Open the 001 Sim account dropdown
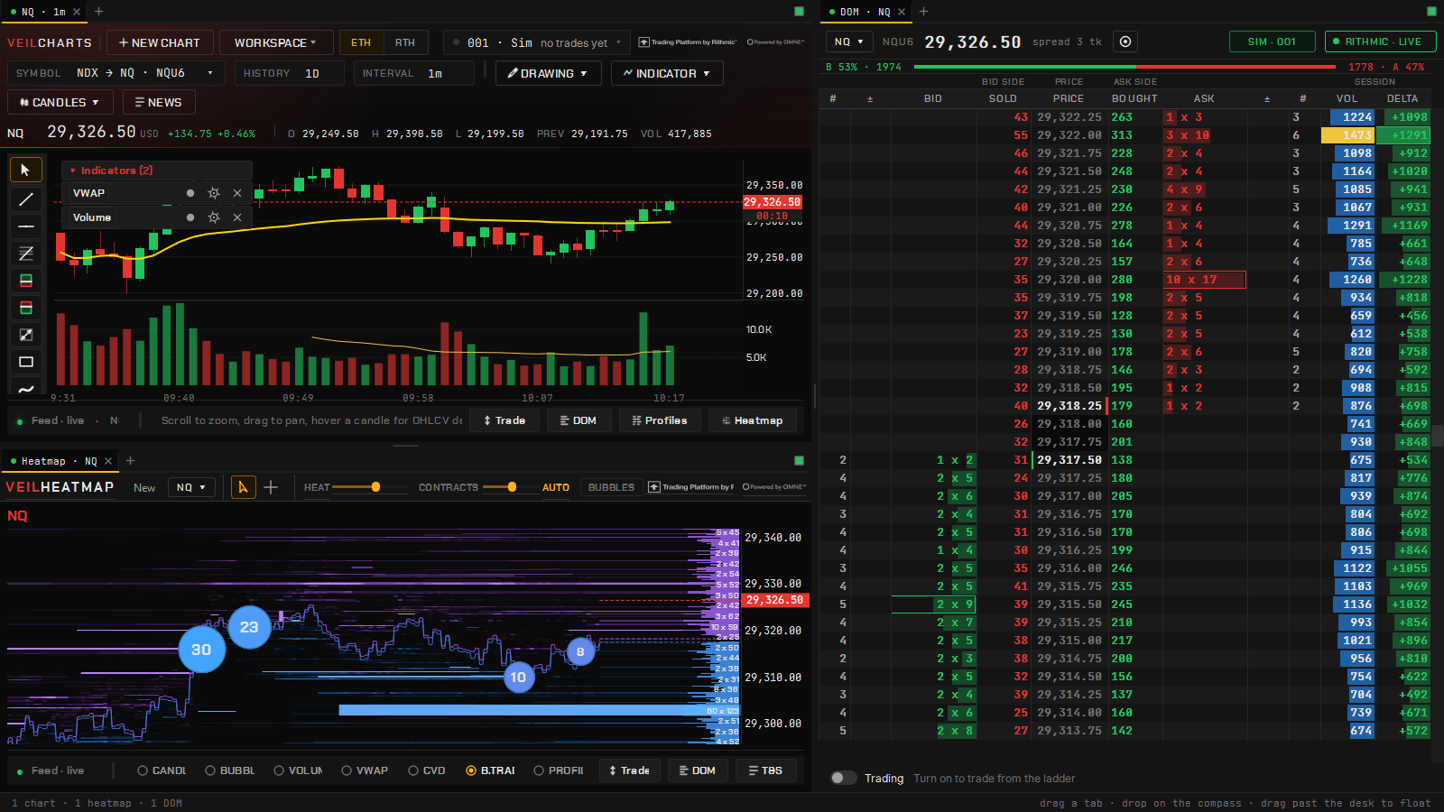Viewport: 1444px width, 812px height. (x=537, y=42)
